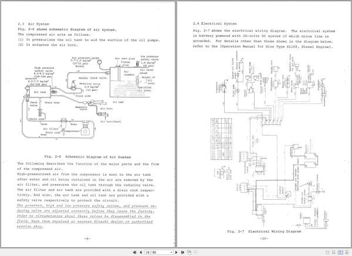Click the 'Air pressure gauge' label

[86, 58]
